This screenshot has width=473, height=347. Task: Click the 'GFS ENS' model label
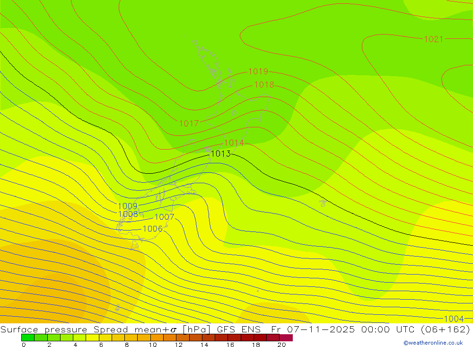238,329
